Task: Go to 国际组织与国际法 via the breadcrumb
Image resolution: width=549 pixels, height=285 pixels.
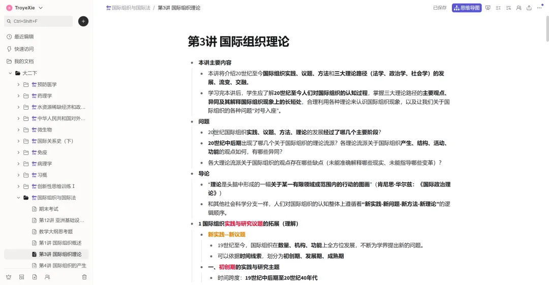Action: click(x=131, y=8)
